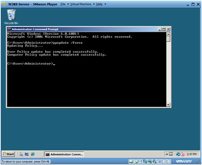
Task: Maximize the Command Prompt window
Action: [164, 29]
